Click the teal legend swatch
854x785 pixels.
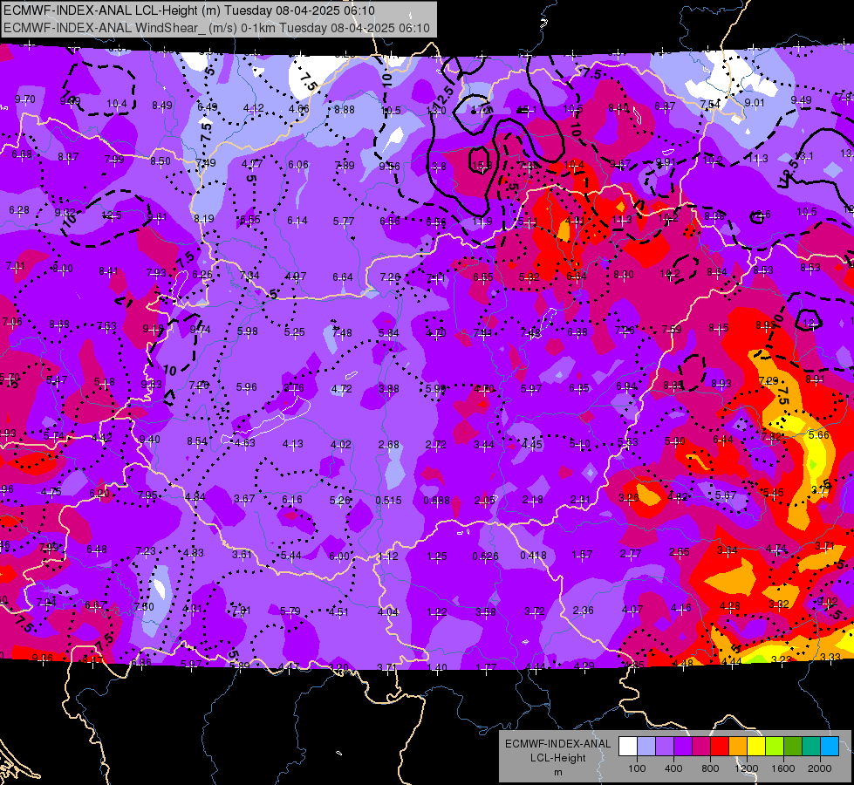point(811,747)
